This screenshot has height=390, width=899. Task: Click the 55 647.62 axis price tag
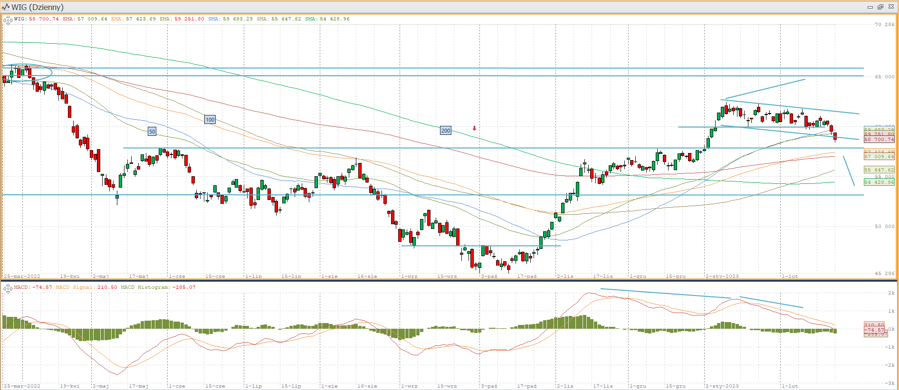click(x=879, y=170)
